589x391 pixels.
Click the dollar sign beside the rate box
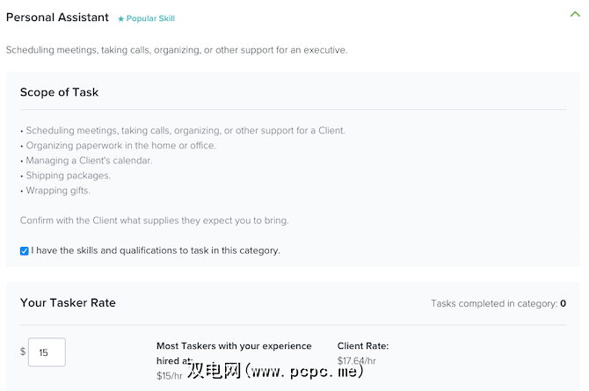point(23,352)
